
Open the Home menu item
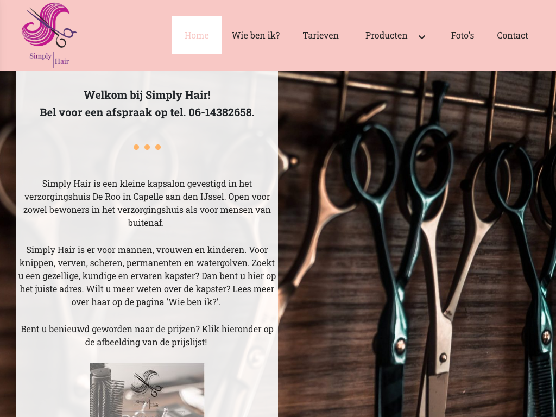197,35
